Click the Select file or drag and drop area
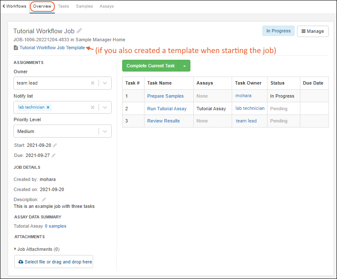Image resolution: width=337 pixels, height=279 pixels. pos(54,262)
